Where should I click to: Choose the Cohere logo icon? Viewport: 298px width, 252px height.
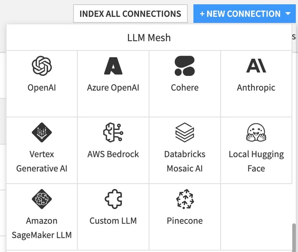[185, 65]
